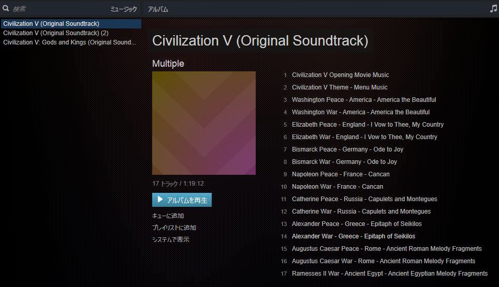Click the Multiple artist label
Screen dimensions: 499x287
(168, 64)
